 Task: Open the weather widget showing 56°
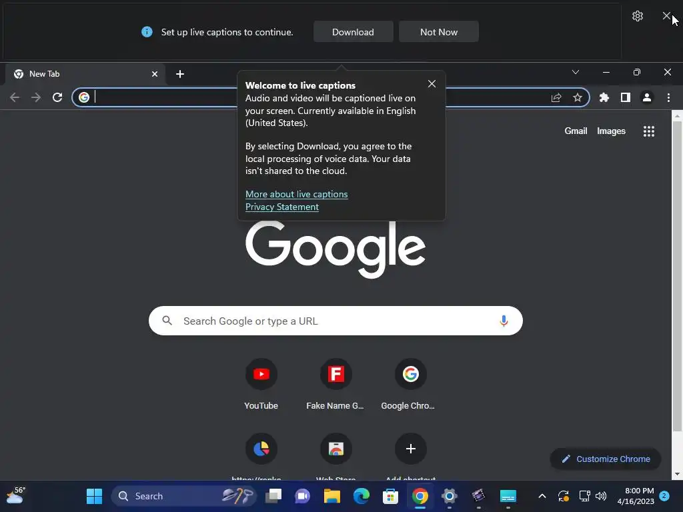[x=16, y=495]
